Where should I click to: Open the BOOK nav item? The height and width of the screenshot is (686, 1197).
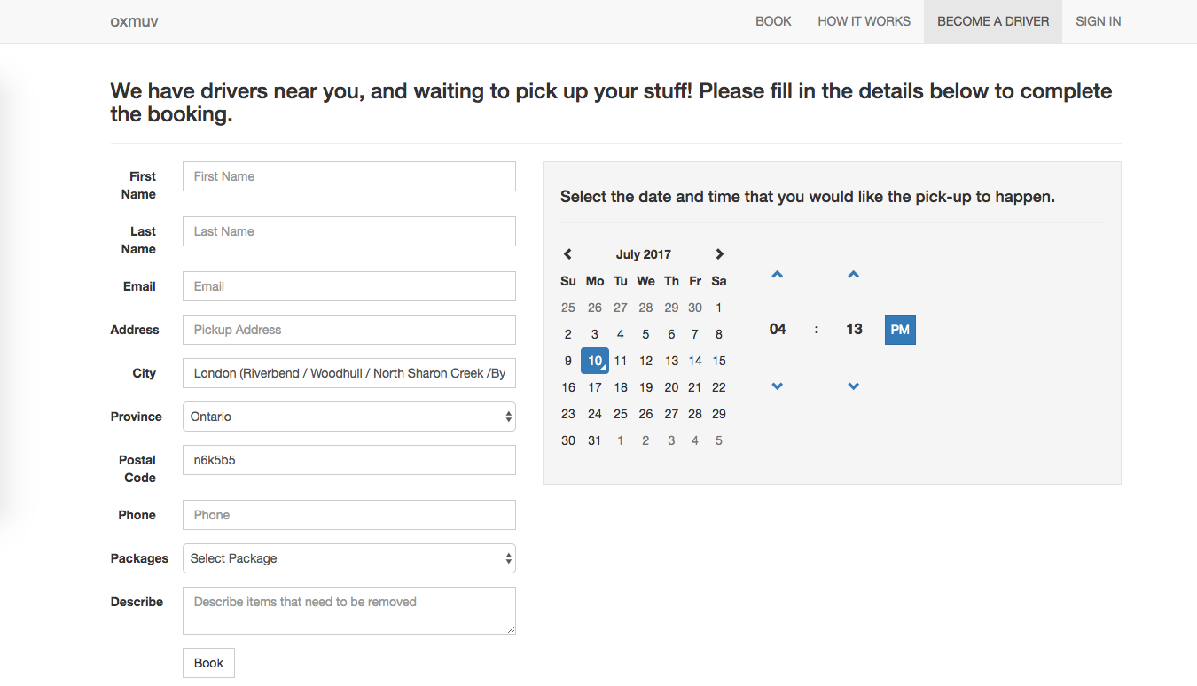click(x=773, y=21)
